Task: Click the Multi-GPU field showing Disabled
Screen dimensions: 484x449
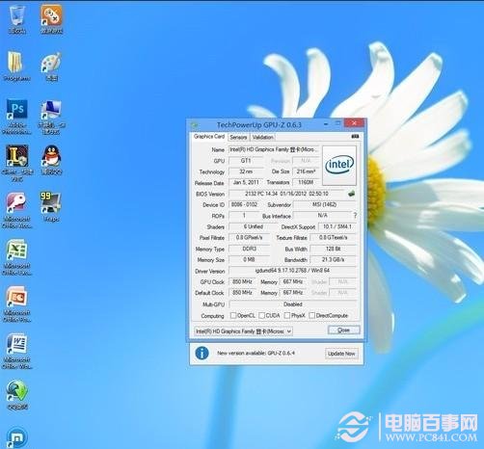Action: click(x=292, y=304)
